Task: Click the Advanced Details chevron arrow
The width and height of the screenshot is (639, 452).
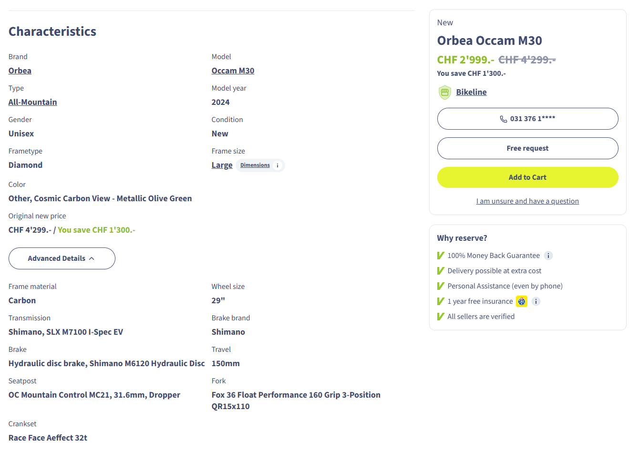Action: point(92,258)
